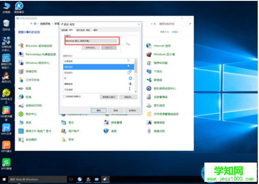Open the Windows Start menu
This screenshot has width=259, height=184.
[x=4, y=179]
